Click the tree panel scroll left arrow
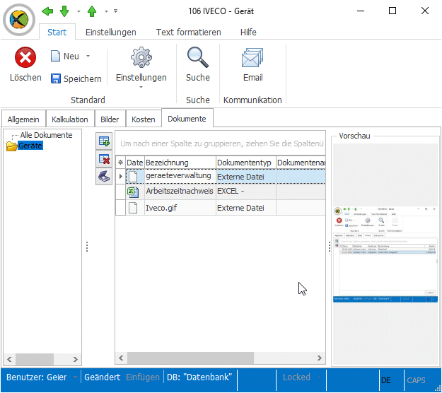Viewport: 442px width, 393px height. click(9, 359)
